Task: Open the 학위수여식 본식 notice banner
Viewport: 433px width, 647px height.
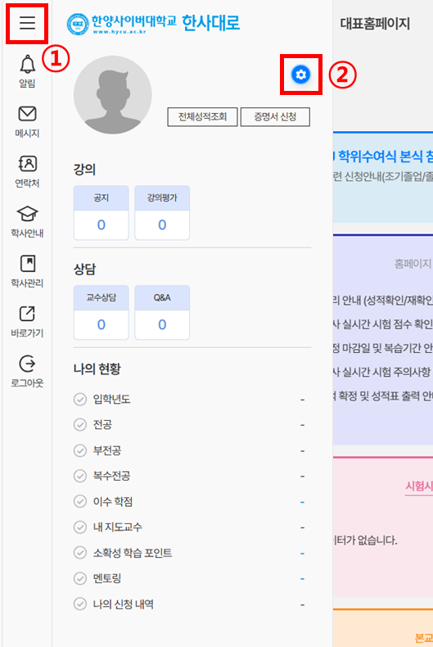Action: pos(383,178)
